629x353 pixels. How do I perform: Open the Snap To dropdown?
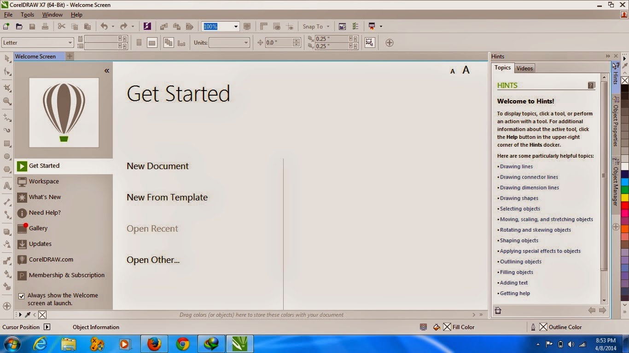316,26
